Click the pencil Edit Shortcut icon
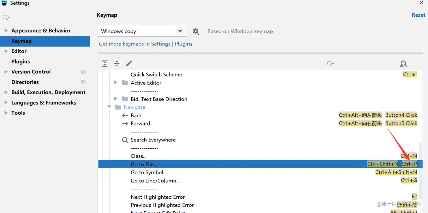Viewport: 428px width, 213px height. coord(129,63)
